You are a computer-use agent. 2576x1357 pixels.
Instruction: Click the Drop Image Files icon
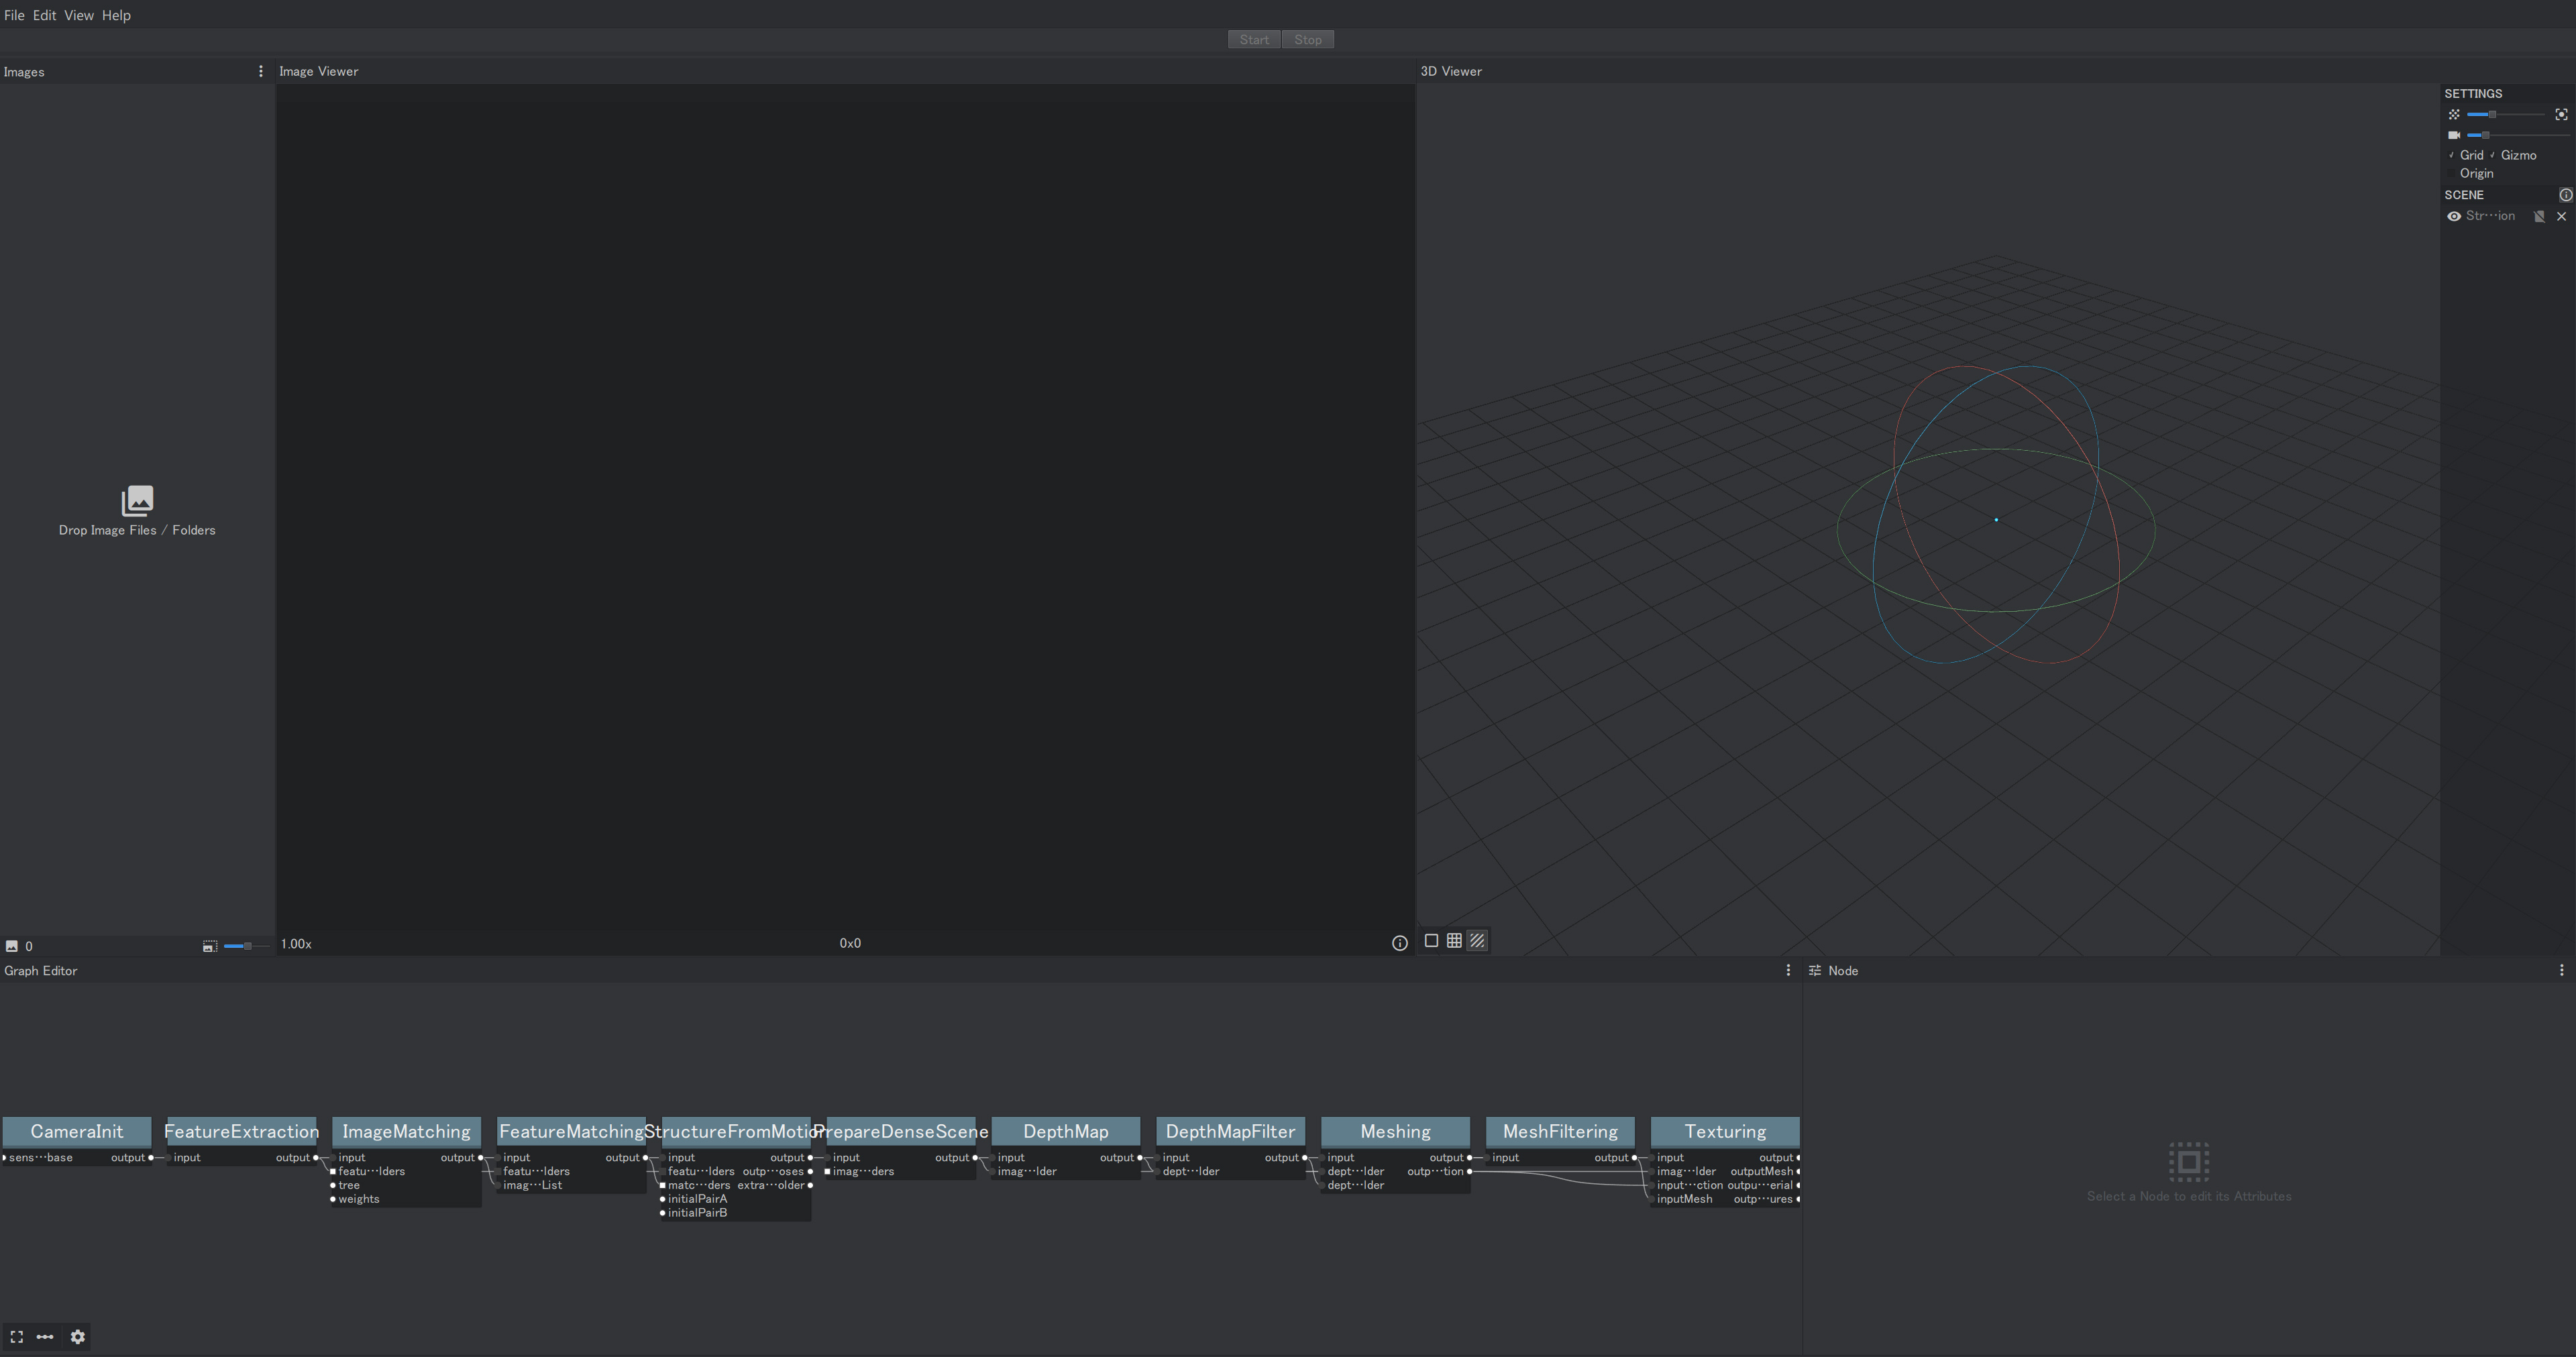(x=137, y=500)
